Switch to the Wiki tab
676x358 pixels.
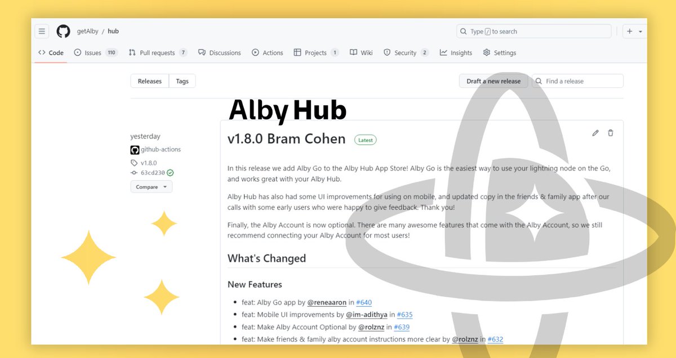tap(361, 53)
